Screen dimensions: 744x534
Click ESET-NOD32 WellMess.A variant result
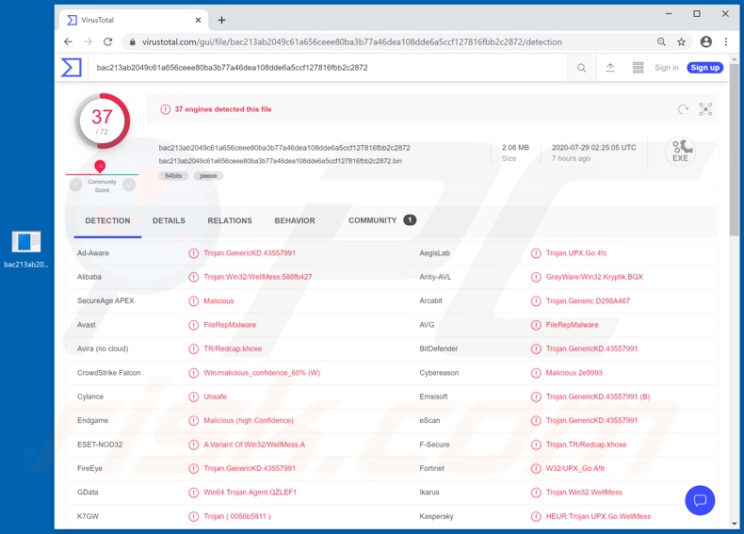pyautogui.click(x=254, y=445)
